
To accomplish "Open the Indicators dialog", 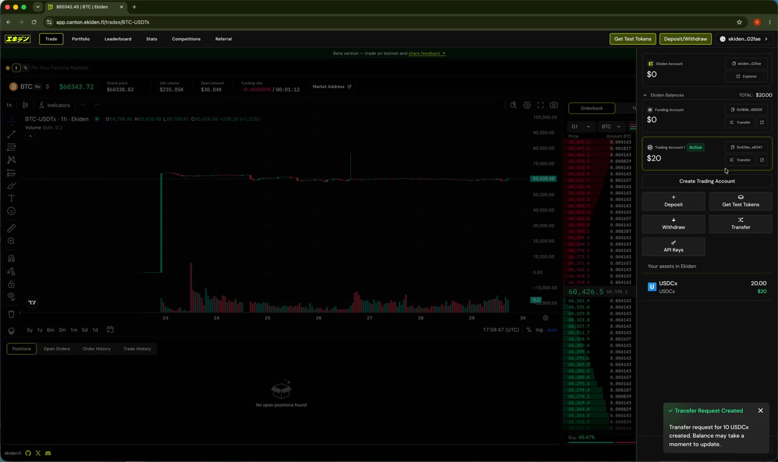I will click(55, 105).
